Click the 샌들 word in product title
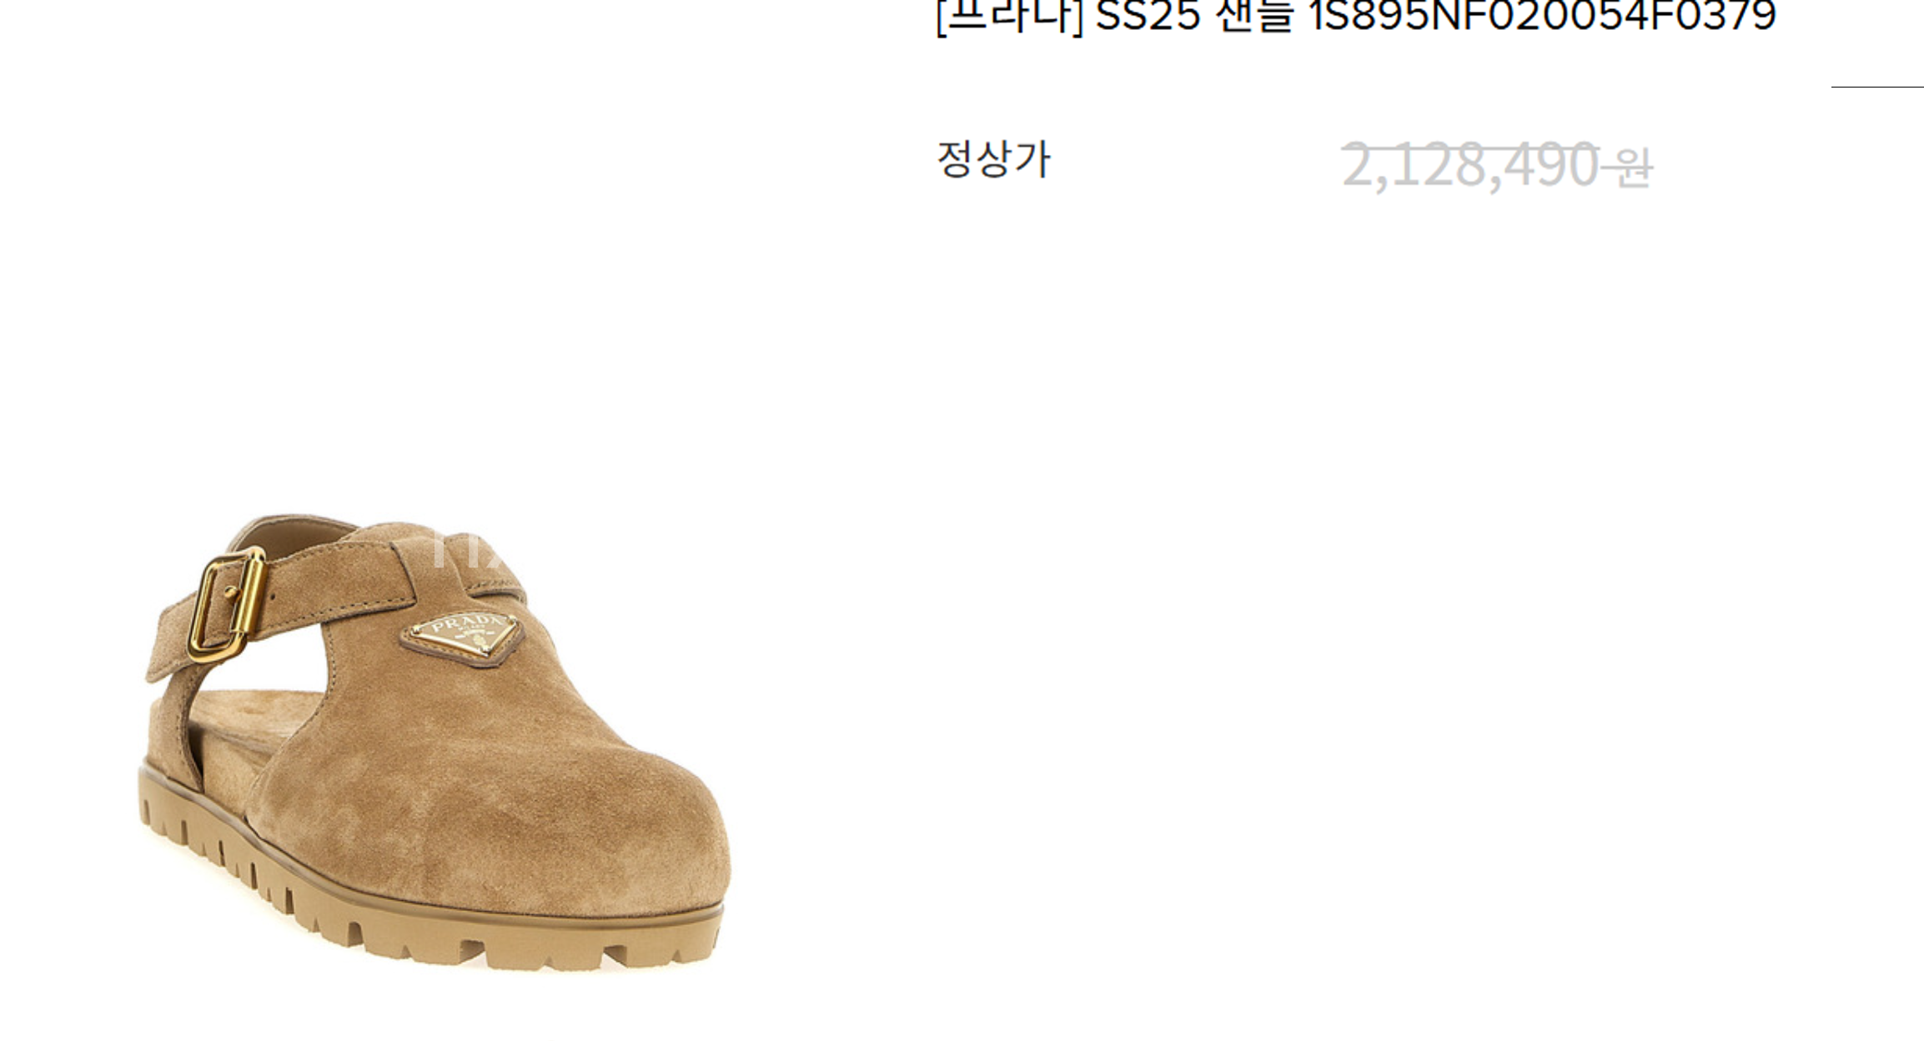Viewport: 1924px width, 1041px height. (1254, 15)
